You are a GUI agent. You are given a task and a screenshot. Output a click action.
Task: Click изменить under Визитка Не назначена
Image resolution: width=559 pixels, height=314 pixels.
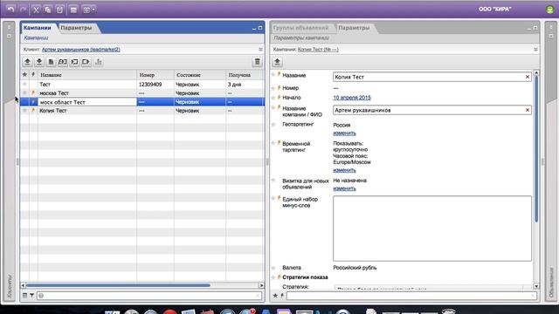pos(344,188)
